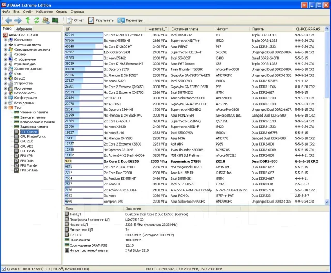Expand the Операционная система tree node
Viewport: 331px width, 273px height.
[x=5, y=50]
